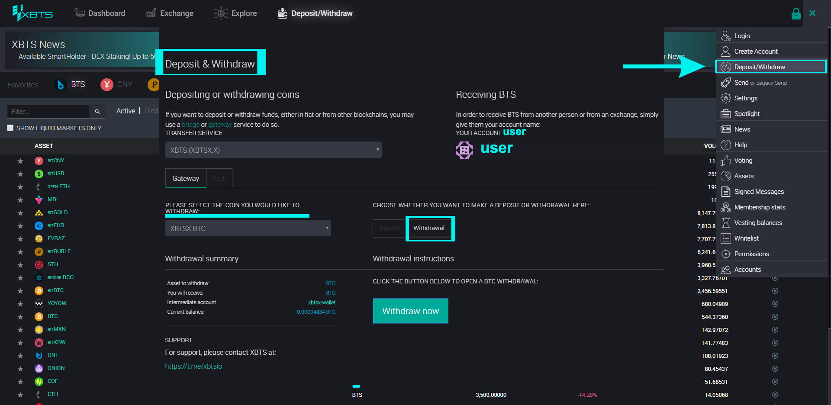This screenshot has height=405, width=831.
Task: Click the Login person icon
Action: 726,36
